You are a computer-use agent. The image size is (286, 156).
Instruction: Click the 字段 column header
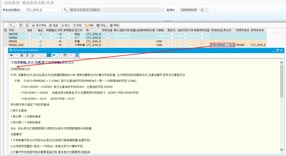click(16, 30)
